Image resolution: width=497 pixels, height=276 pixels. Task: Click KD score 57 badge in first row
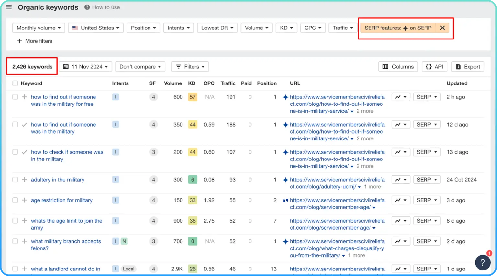pyautogui.click(x=193, y=97)
